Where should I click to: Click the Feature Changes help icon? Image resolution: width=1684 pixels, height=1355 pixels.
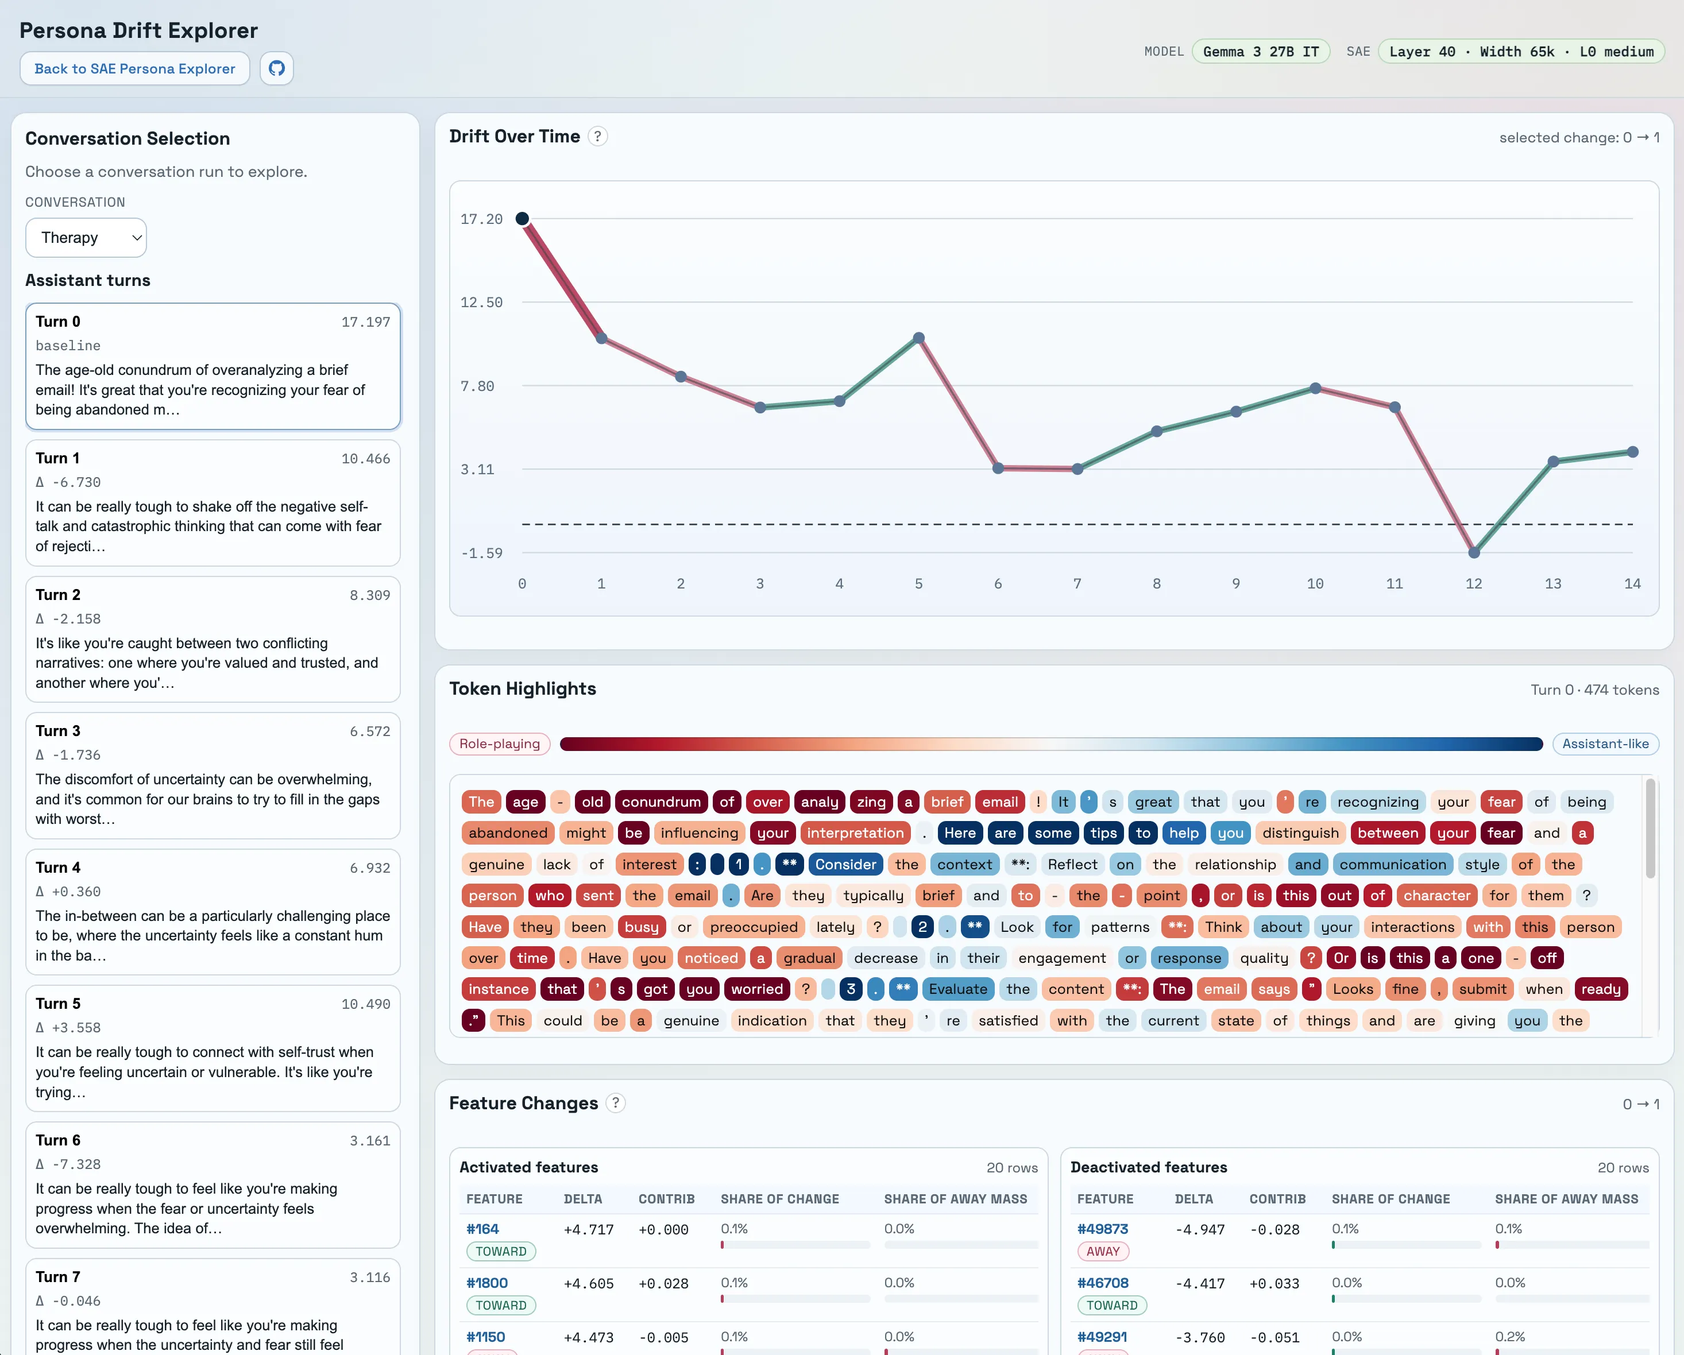[x=616, y=1103]
